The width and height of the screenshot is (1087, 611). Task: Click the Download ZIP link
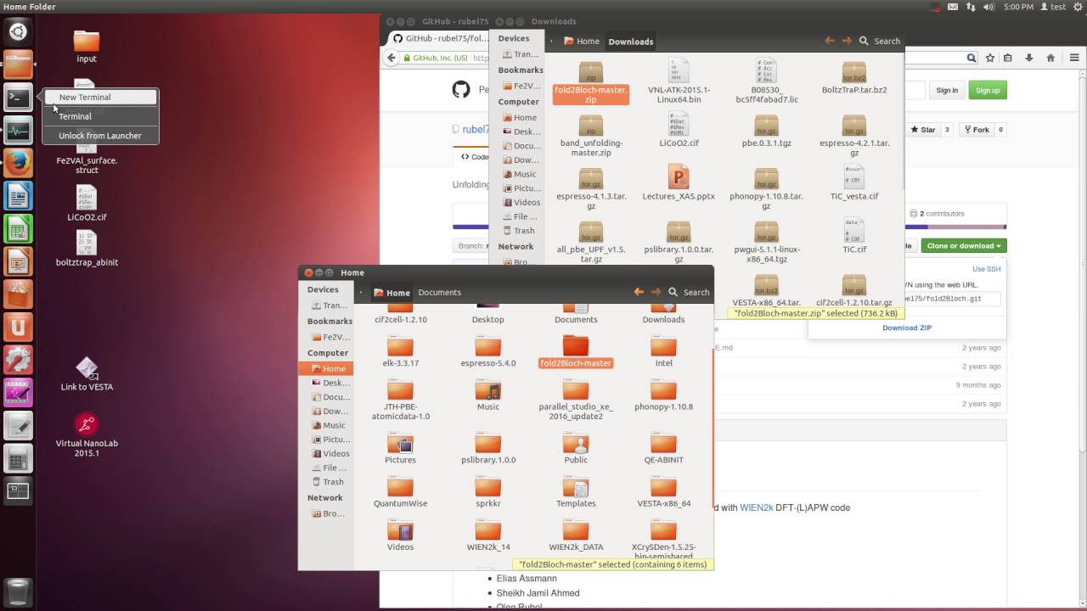907,328
